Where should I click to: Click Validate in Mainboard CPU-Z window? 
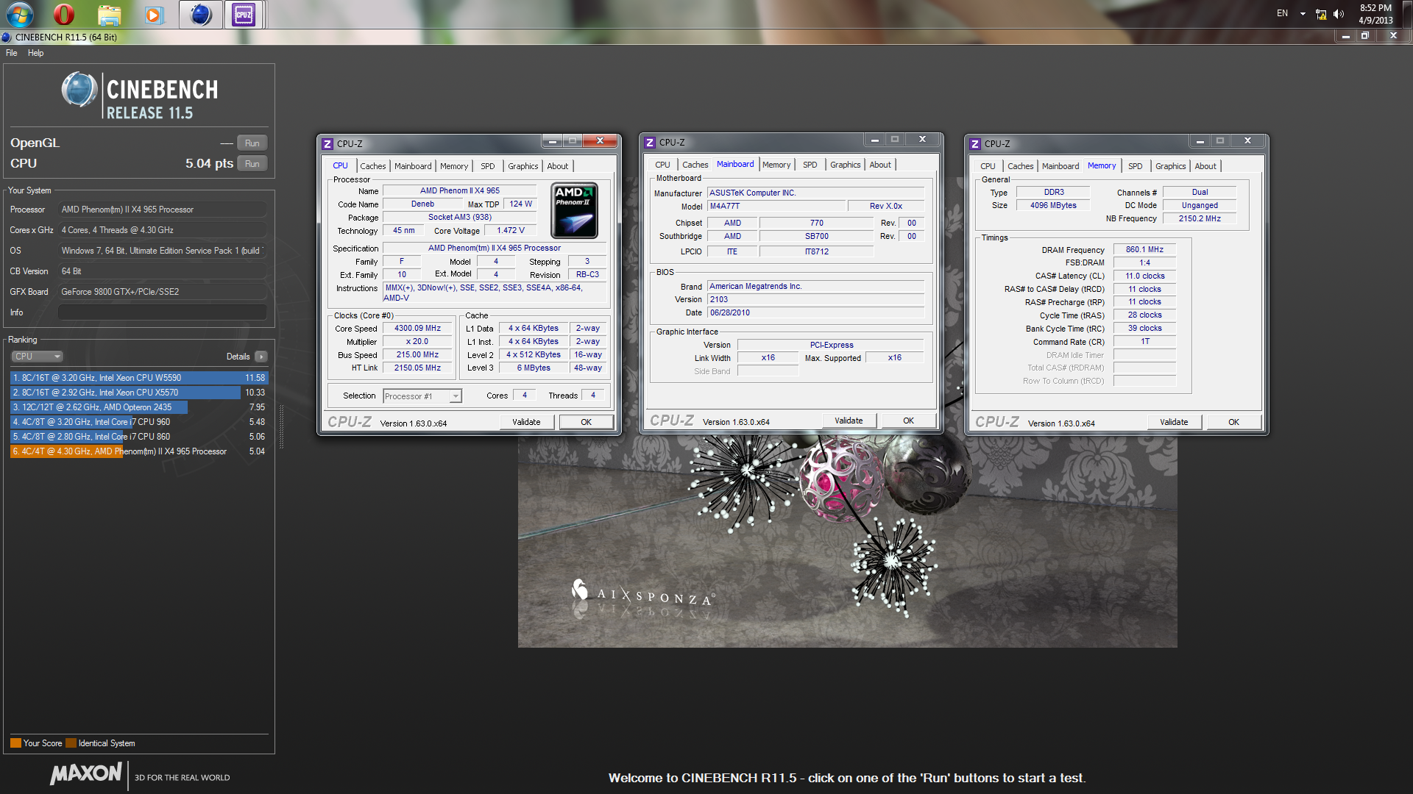tap(849, 421)
